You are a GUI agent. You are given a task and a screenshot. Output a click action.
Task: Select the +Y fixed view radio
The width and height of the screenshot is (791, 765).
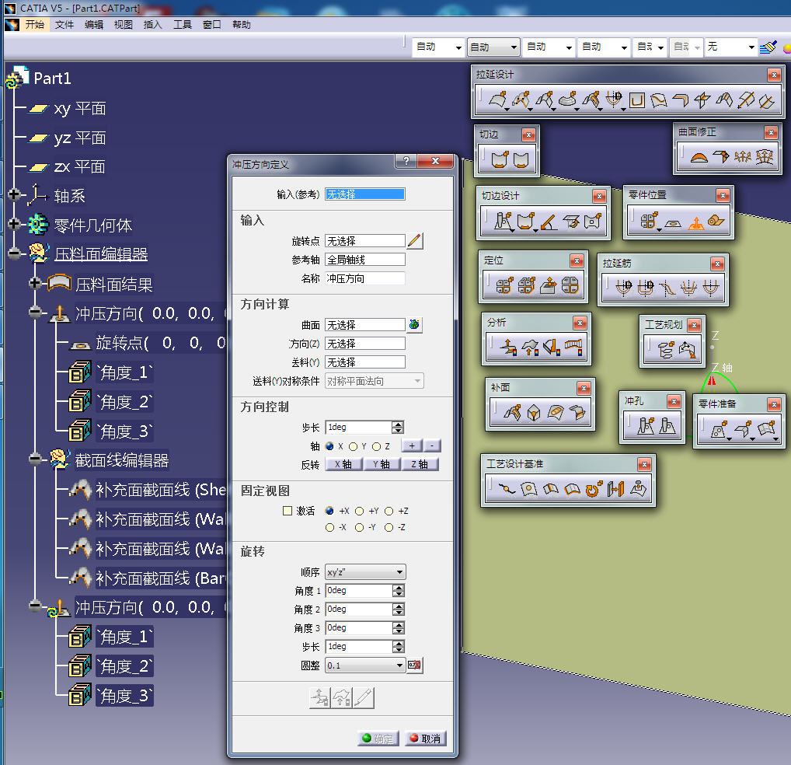point(359,511)
